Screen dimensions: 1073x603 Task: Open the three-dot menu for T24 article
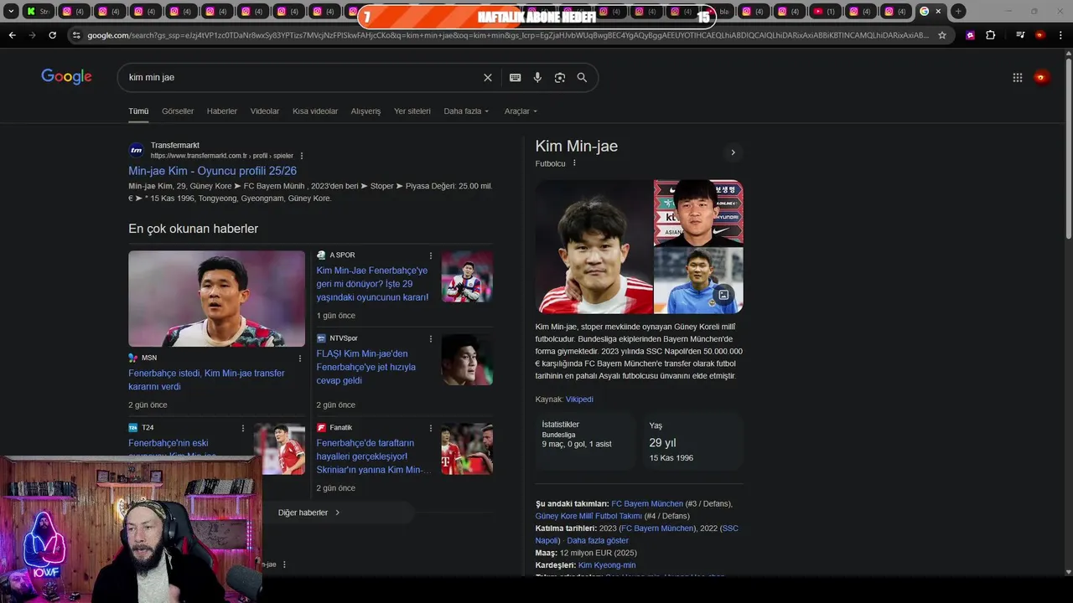click(243, 428)
